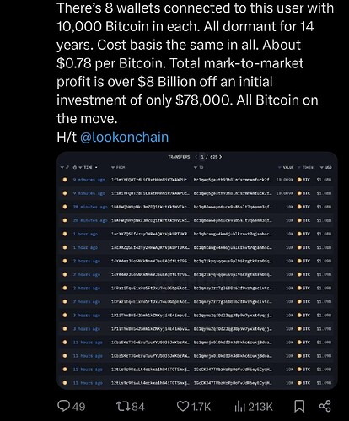Click the clock icon in the transfers header
This screenshot has width=349, height=421.
coord(75,167)
